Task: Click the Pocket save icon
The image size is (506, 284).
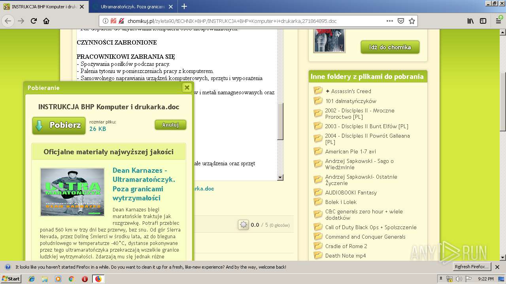Action: (401, 21)
